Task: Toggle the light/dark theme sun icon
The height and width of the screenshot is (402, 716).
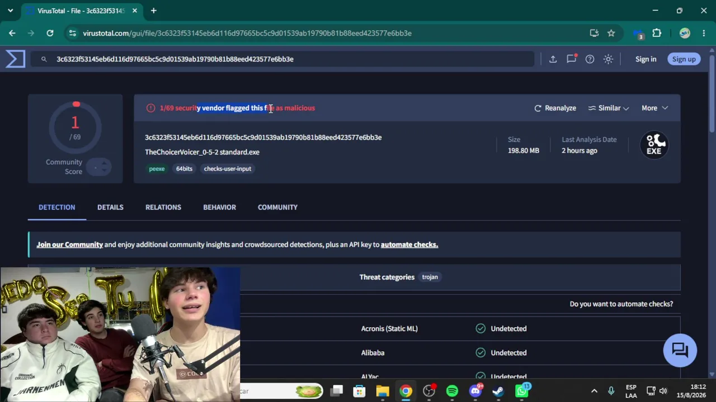Action: pos(608,59)
